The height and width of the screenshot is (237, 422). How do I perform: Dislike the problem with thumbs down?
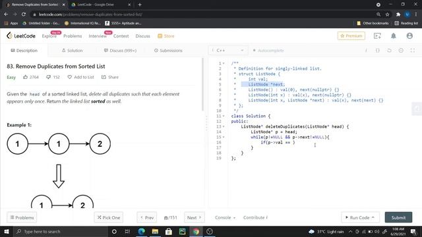coord(48,77)
